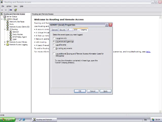
Task: Click the Start button
Action: click(x=8, y=120)
